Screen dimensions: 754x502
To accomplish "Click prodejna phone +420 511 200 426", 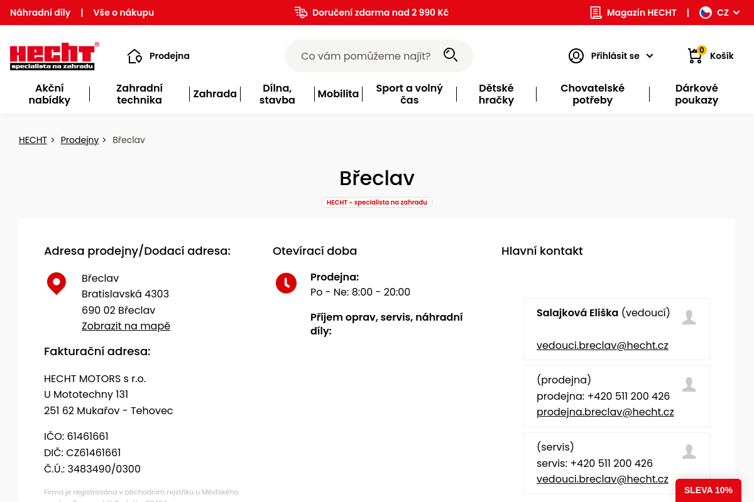I will point(630,397).
